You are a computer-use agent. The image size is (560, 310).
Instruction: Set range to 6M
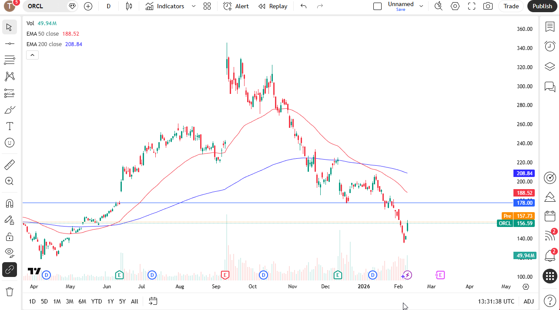coord(82,301)
